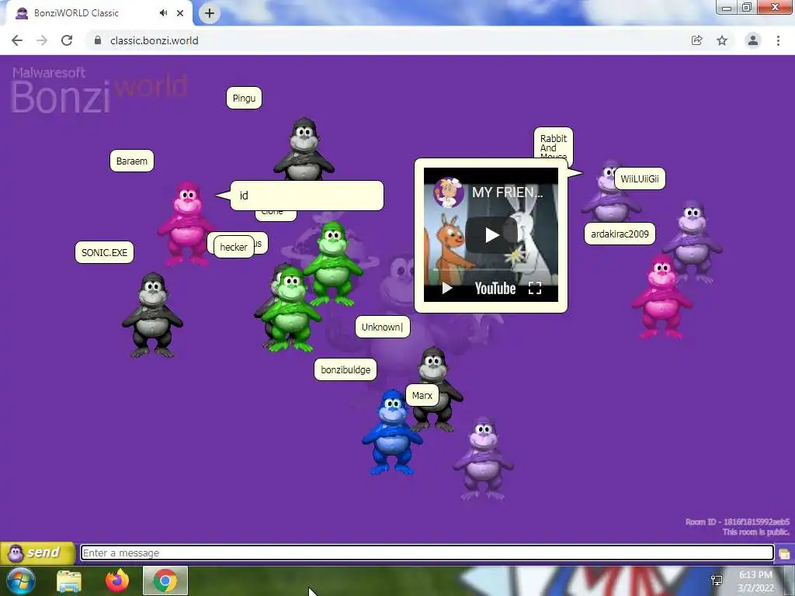The image size is (795, 596).
Task: Click the classic.bonzi.world URL in the address bar
Action: tap(154, 40)
